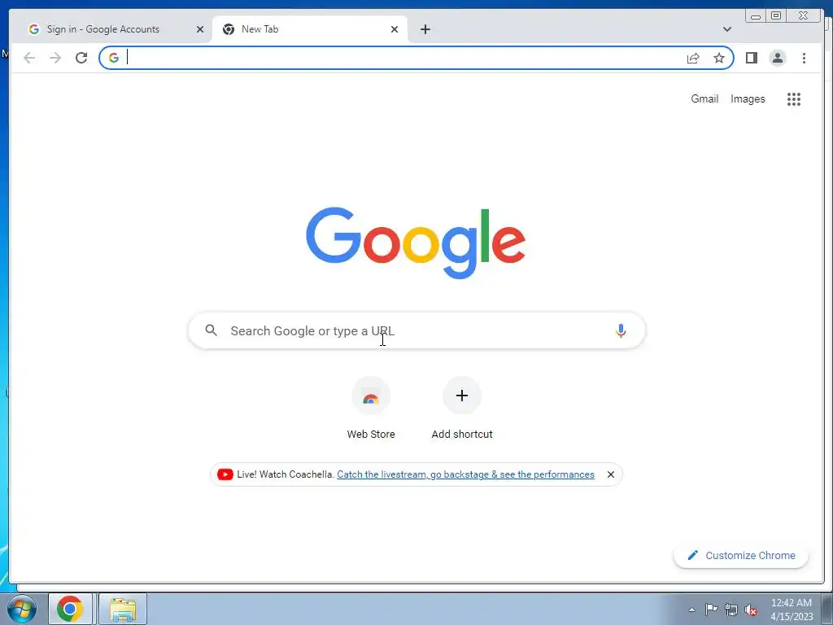Click the muted volume tray icon

coord(751,610)
